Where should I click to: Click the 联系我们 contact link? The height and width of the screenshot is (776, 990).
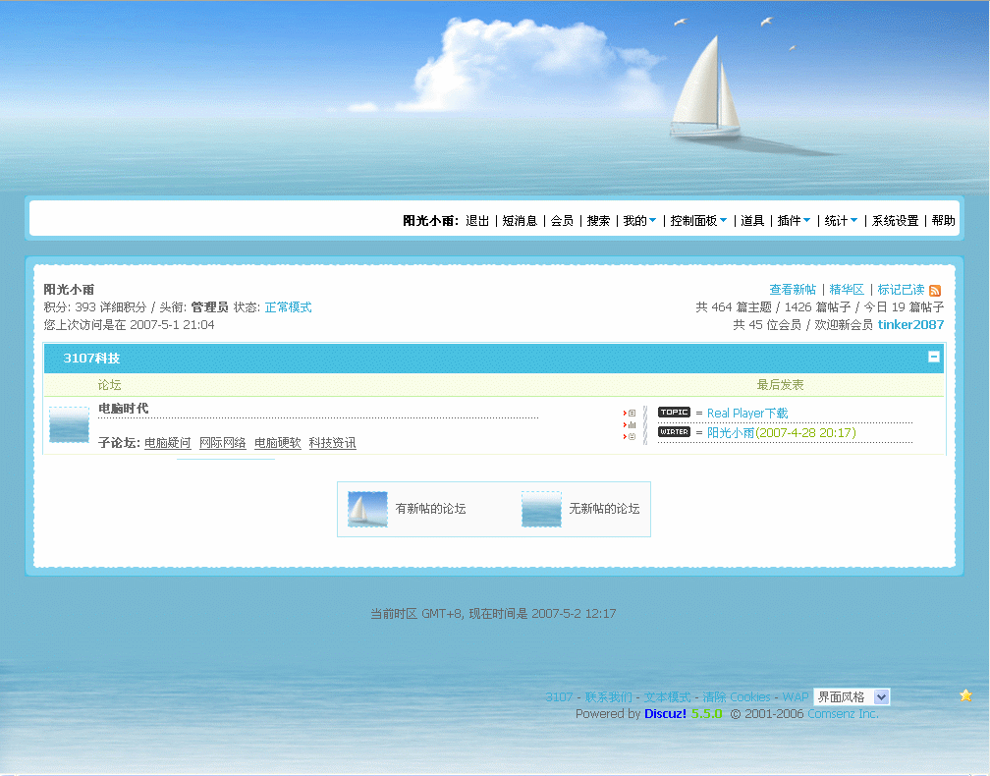(608, 697)
